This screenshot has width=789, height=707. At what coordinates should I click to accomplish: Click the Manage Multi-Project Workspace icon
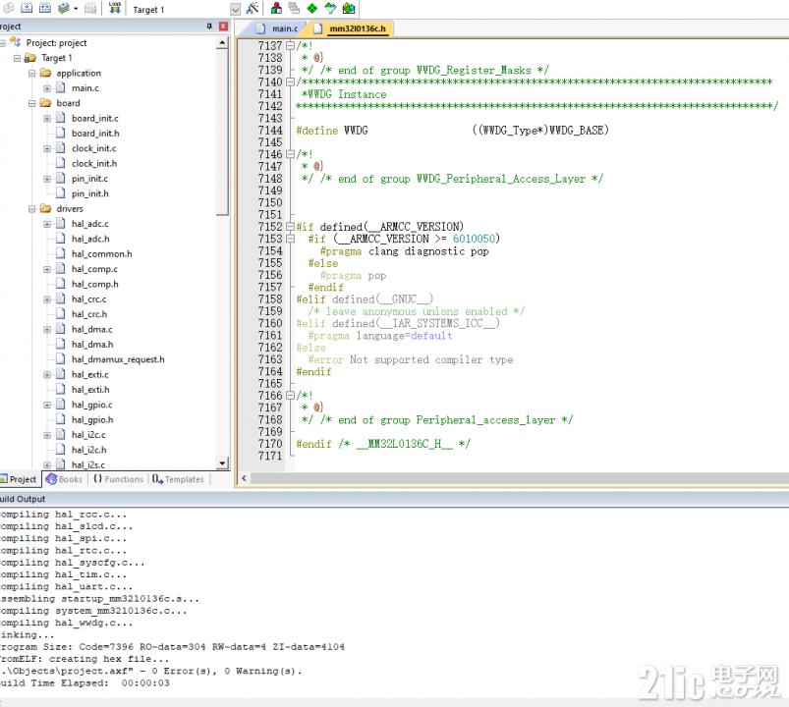click(295, 8)
